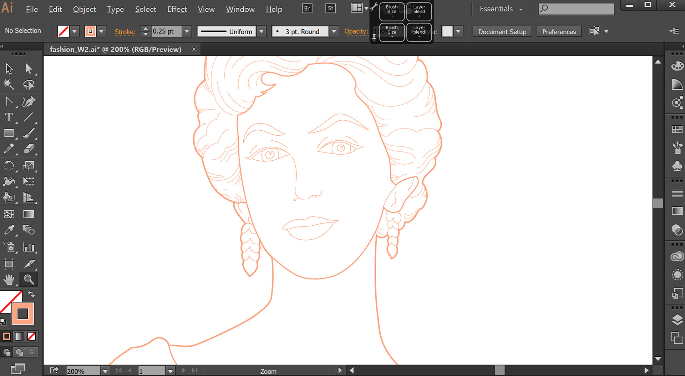Viewport: 685px width, 376px height.
Task: Open Uniform width profile dropdown
Action: pos(262,31)
